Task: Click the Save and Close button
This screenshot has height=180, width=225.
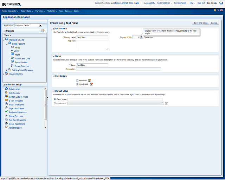Action: (x=200, y=23)
